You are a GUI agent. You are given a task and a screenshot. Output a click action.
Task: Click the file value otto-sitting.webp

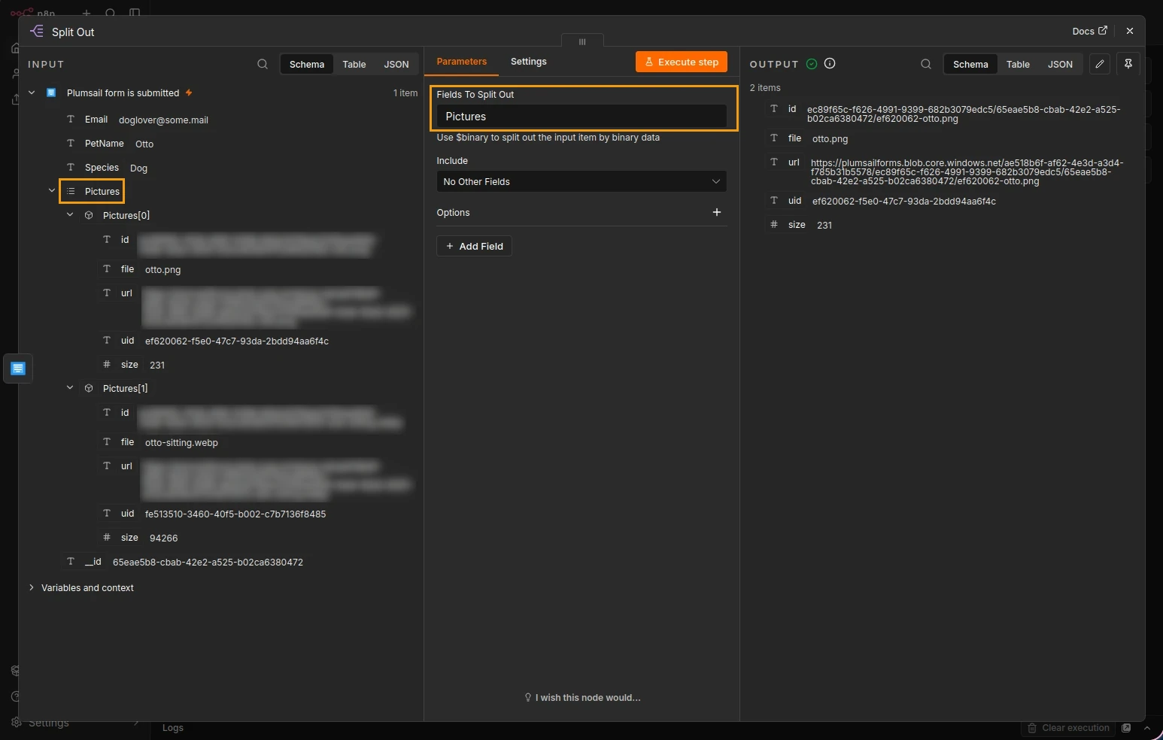[x=181, y=443]
